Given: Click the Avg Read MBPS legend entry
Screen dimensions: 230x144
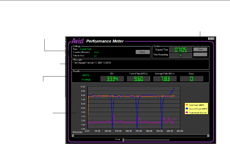Looking at the screenshot, I should (x=195, y=105).
